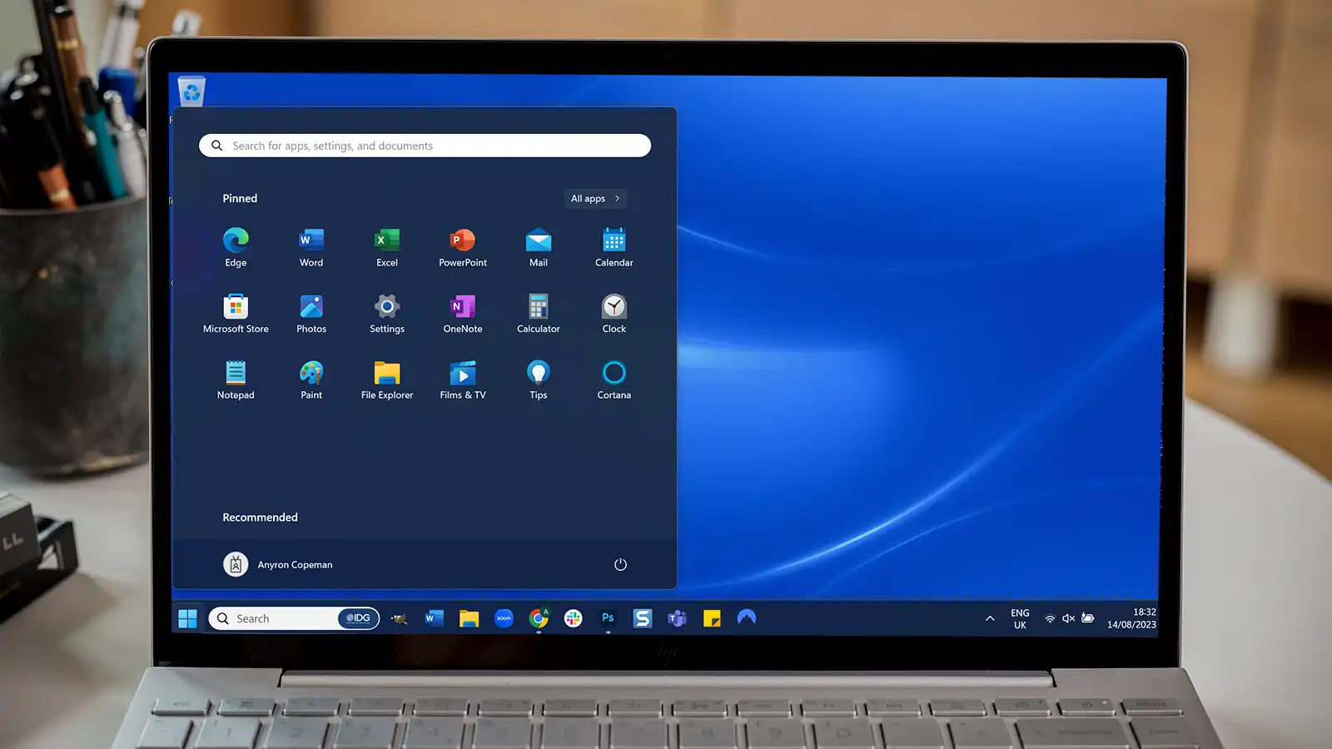Open Anyron Copeman user account menu
This screenshot has height=749, width=1332.
pyautogui.click(x=278, y=564)
